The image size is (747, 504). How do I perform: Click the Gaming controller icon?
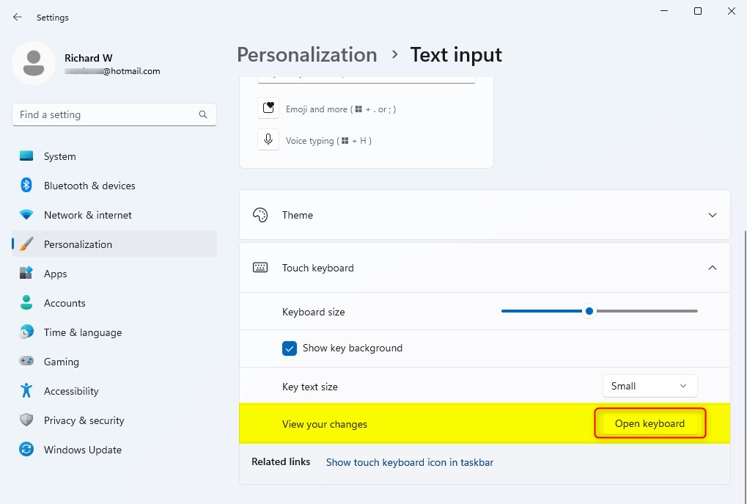pyautogui.click(x=26, y=362)
